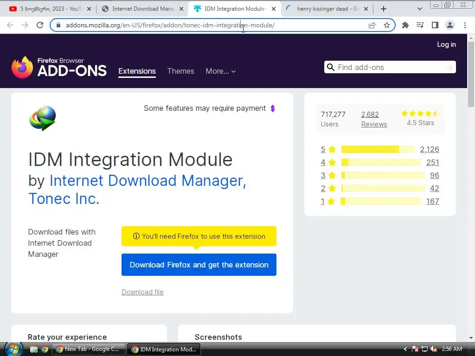Open a new browser tab

point(384,9)
